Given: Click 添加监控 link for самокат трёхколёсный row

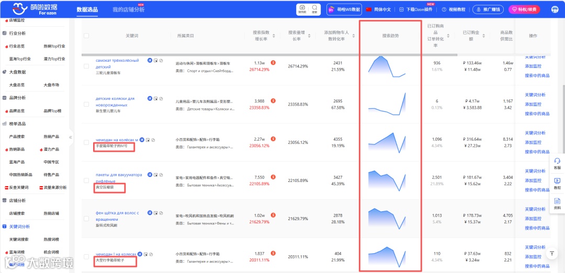Looking at the screenshot, I should coord(533,66).
